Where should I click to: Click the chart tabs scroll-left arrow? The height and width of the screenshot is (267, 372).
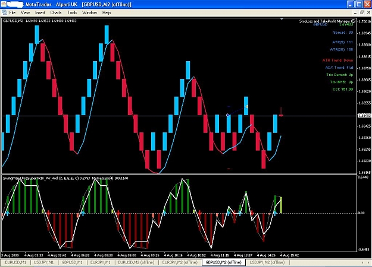362,262
